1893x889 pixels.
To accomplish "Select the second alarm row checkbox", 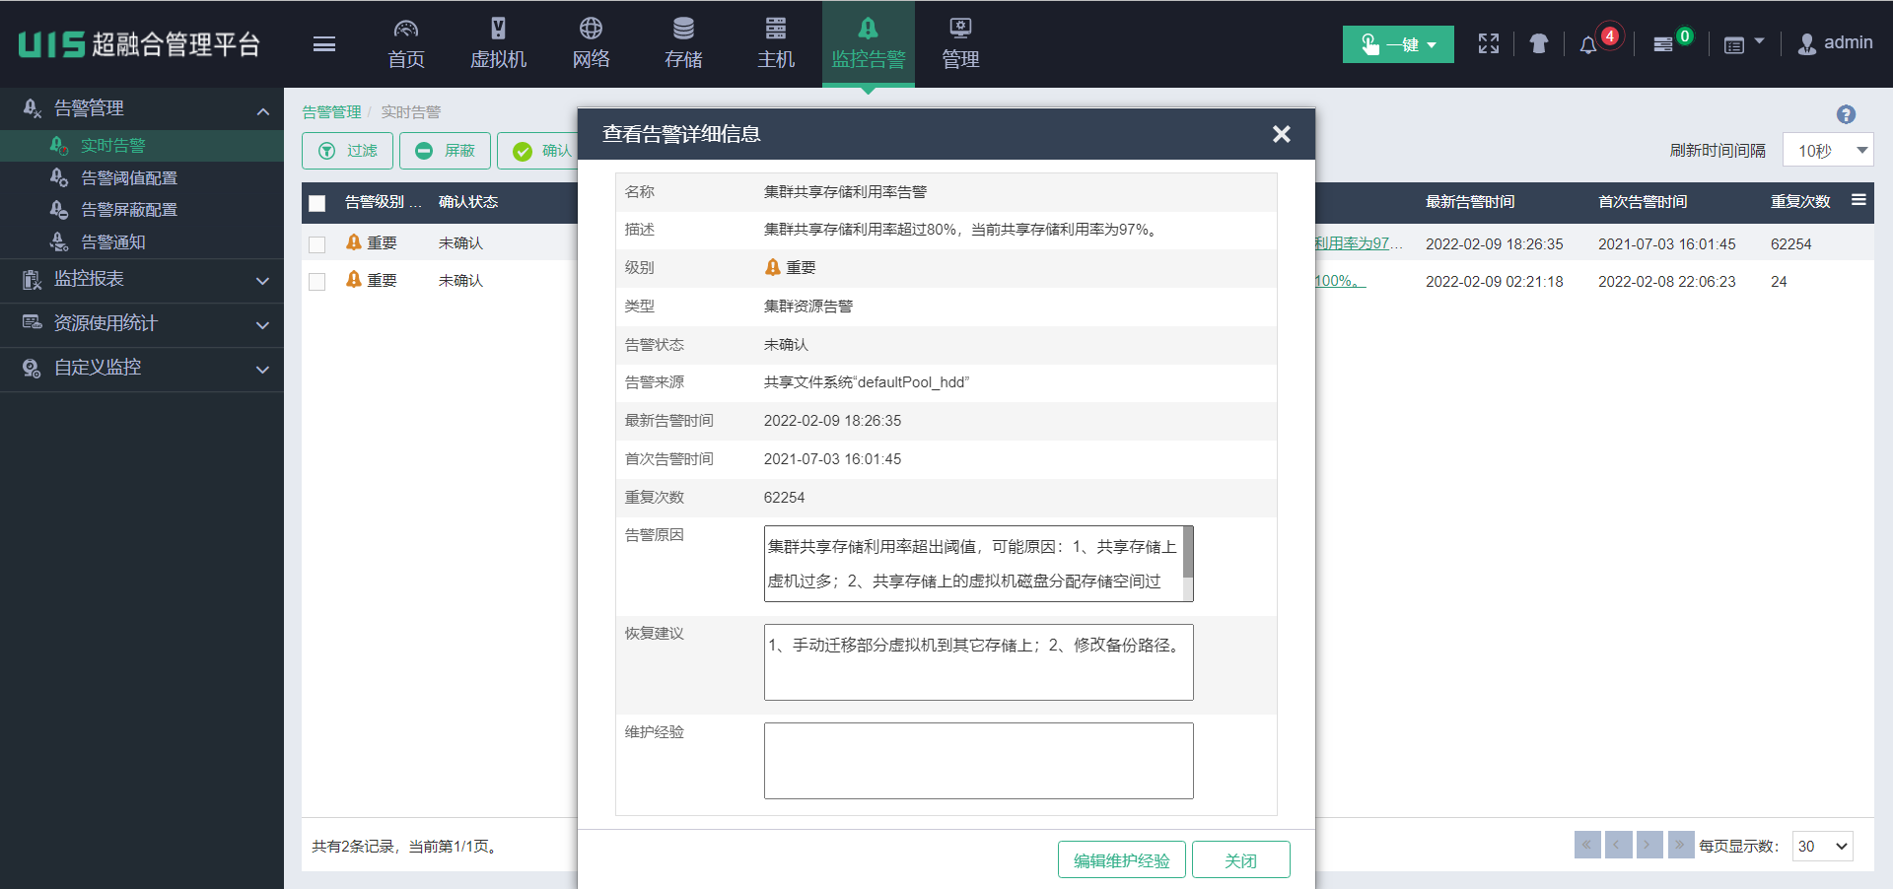I will [x=317, y=282].
